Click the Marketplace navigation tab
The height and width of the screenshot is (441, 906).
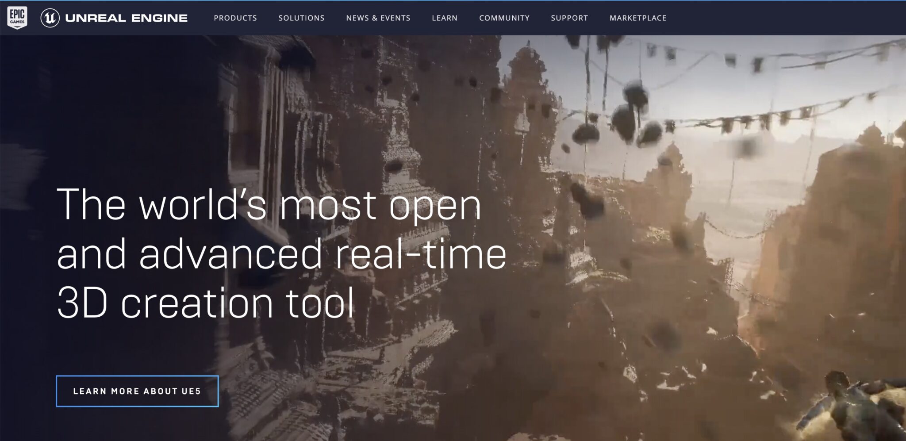click(638, 18)
